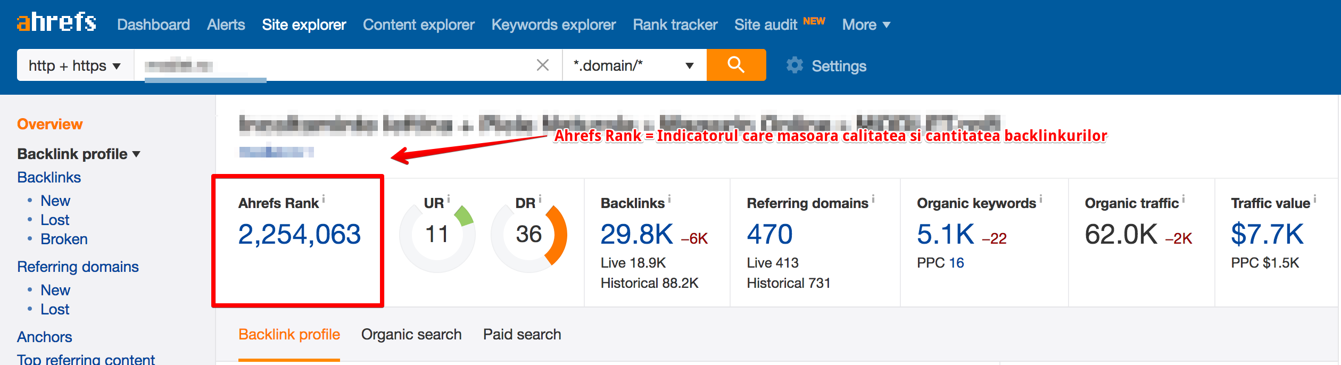Click the info icon beside Referring domains metric
Image resolution: width=1341 pixels, height=365 pixels.
point(873,199)
